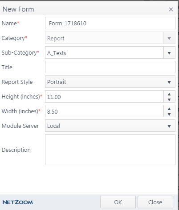Click the NetZoom logo
179x210 pixels.
pyautogui.click(x=18, y=202)
